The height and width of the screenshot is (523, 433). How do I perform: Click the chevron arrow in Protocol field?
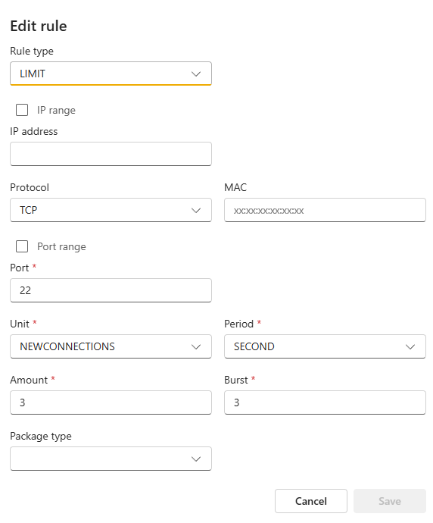[196, 210]
